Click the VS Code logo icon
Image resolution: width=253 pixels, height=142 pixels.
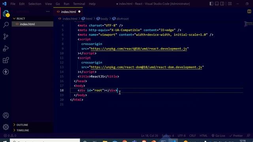click(x=4, y=4)
